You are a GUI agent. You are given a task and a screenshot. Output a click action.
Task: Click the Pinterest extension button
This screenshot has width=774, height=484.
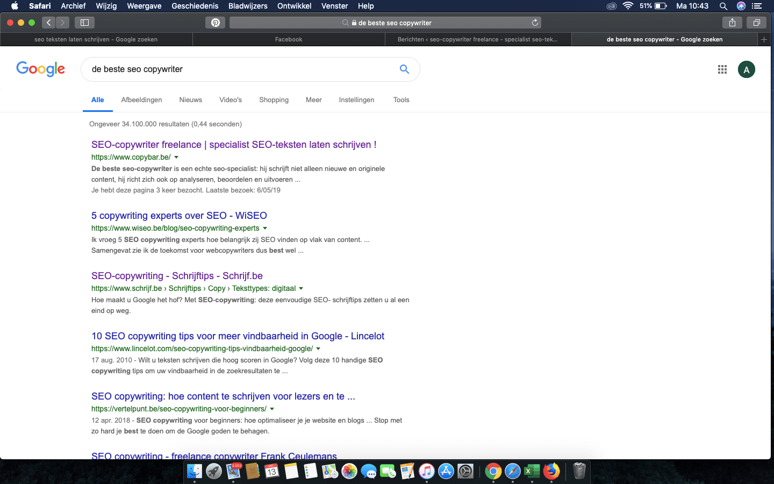pyautogui.click(x=215, y=23)
